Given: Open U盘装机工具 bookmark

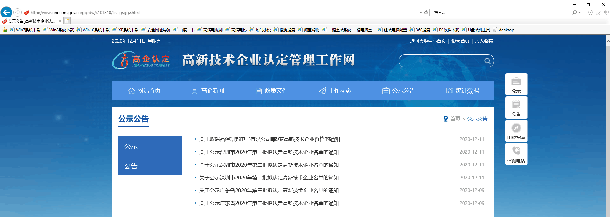Looking at the screenshot, I should 476,30.
